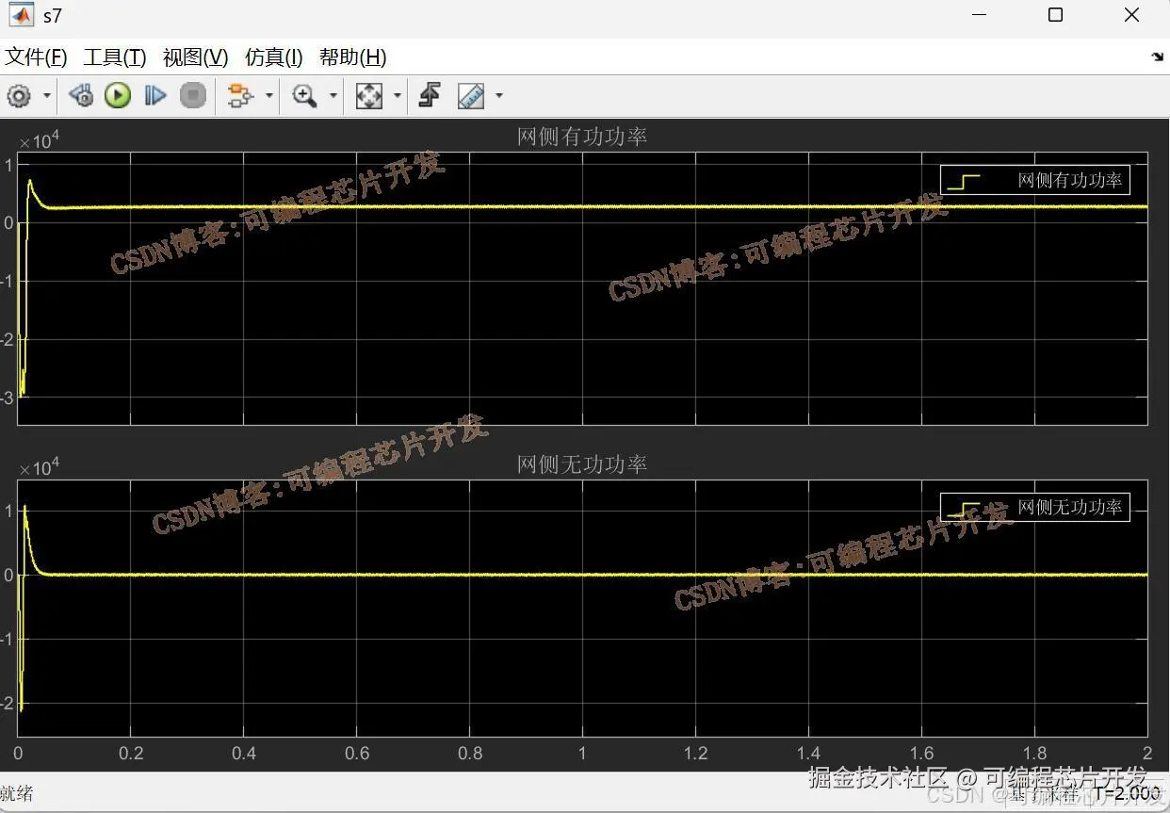Click the highlight Simulink block icon
Screen dimensions: 1170x813
241,95
